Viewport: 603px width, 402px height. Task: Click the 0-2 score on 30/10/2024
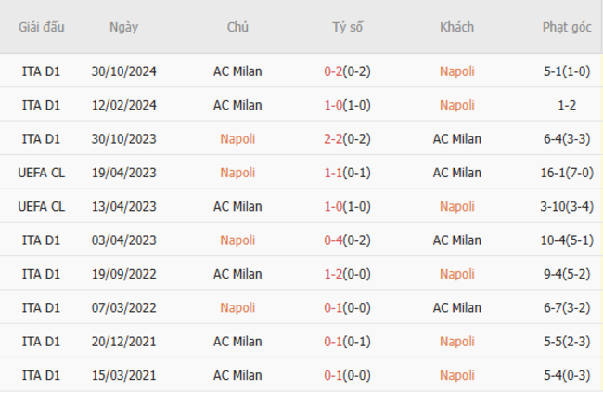point(335,71)
